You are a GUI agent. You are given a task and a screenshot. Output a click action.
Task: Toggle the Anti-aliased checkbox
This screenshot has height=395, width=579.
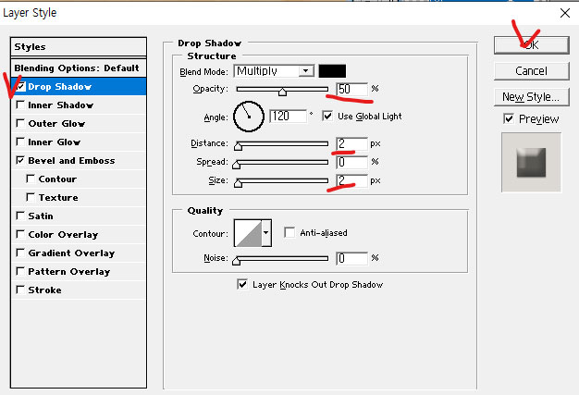(x=289, y=232)
